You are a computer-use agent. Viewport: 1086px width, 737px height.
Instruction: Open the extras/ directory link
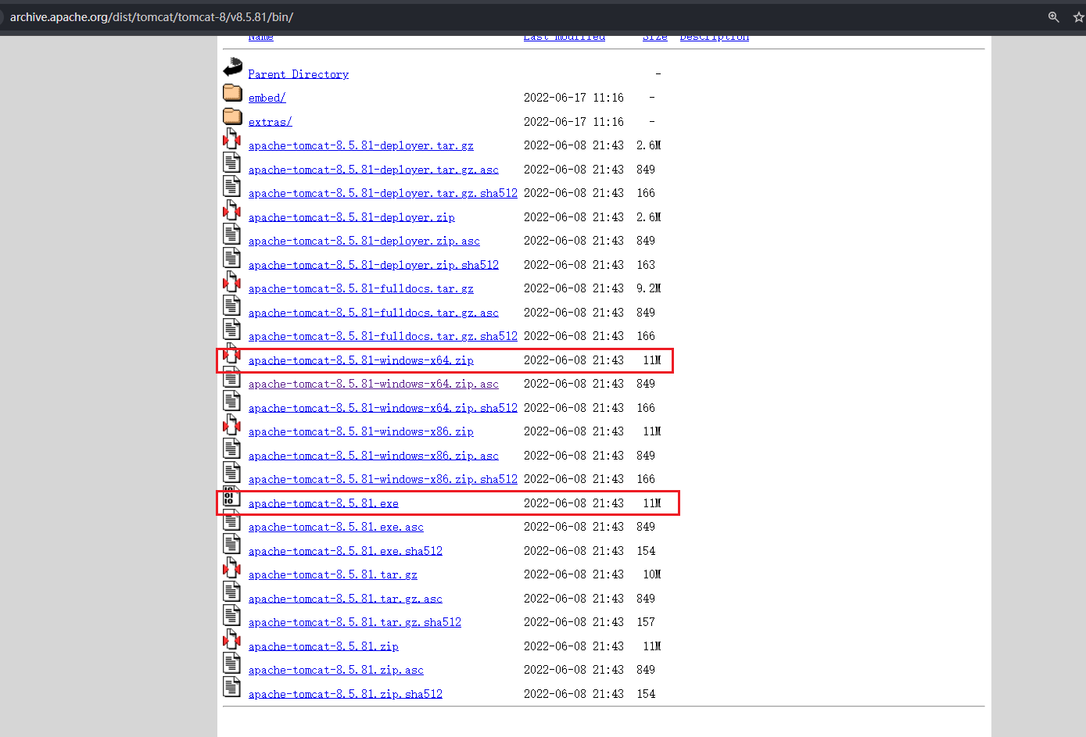[270, 122]
